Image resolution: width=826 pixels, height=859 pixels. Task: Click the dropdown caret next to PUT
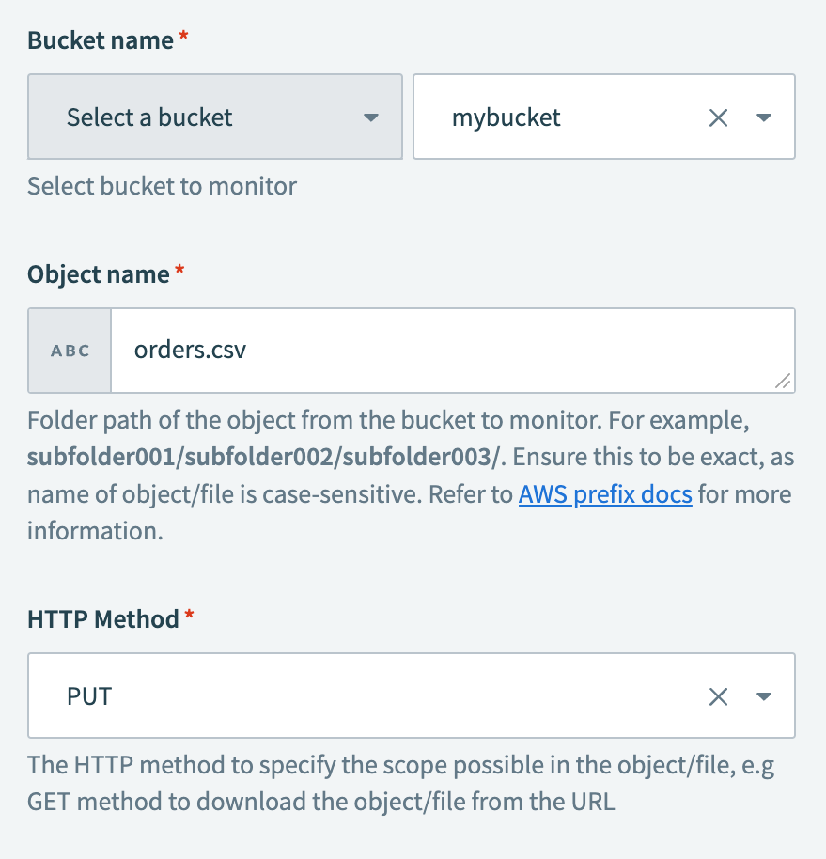tap(764, 696)
